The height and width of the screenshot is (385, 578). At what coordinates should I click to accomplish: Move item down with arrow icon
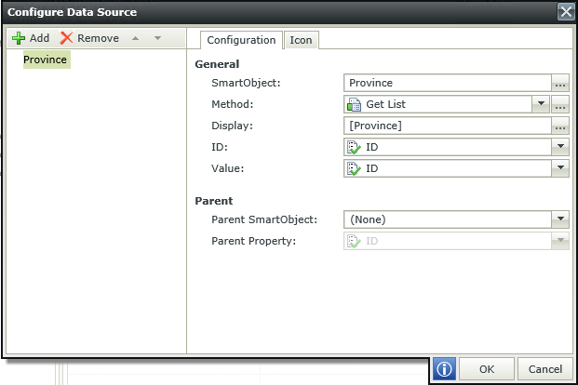point(157,38)
